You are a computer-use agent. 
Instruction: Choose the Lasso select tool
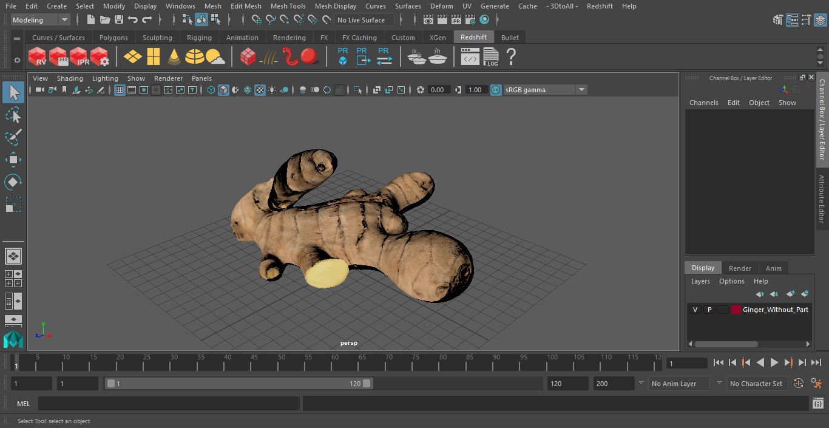click(13, 115)
